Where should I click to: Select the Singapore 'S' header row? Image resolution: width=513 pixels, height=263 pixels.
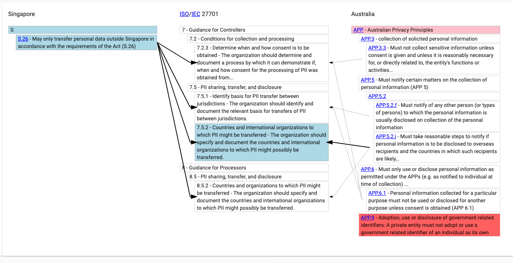coord(83,30)
